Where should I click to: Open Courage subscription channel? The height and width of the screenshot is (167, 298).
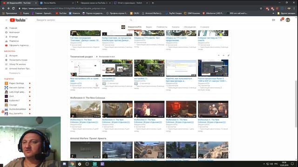(x=13, y=105)
